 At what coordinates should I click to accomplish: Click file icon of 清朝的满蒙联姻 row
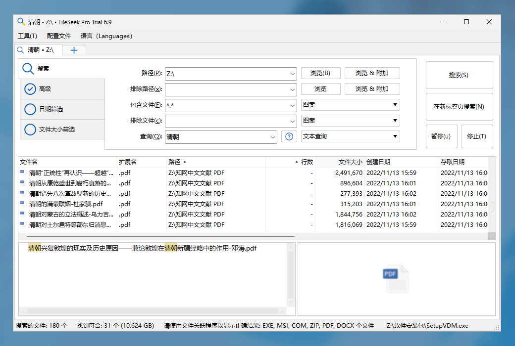pyautogui.click(x=23, y=204)
